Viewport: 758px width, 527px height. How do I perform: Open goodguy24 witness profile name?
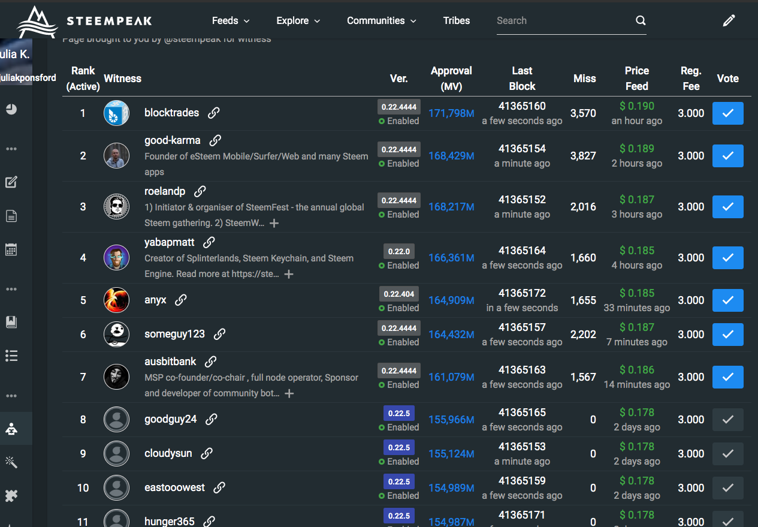point(170,419)
